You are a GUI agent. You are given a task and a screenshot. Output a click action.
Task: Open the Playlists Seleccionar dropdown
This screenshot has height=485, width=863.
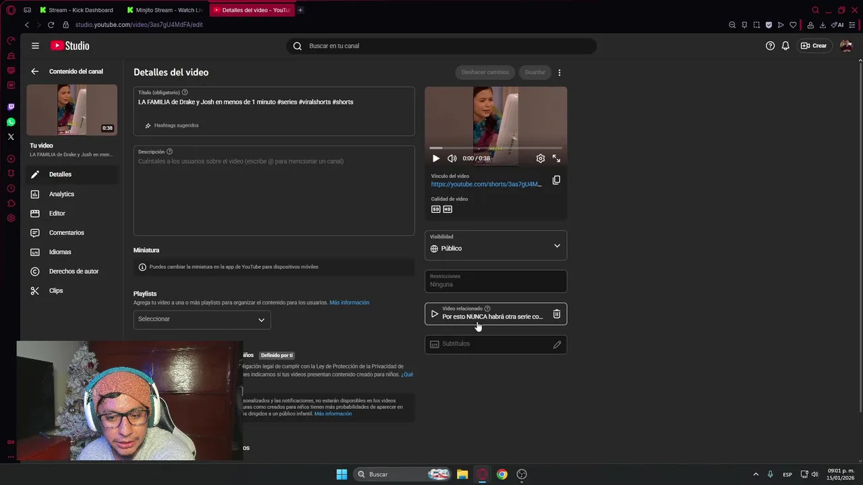(202, 319)
